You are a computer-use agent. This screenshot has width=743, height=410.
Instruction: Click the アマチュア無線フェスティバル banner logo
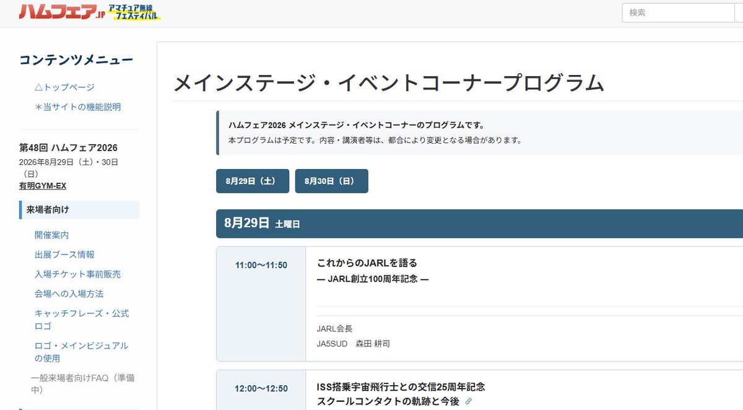click(134, 11)
